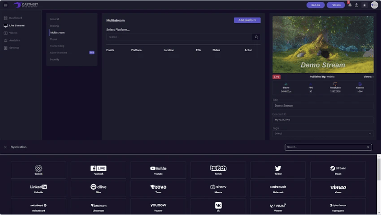Screen dimensions: 381x215
Task: Select the CyberGame platform tile
Action: point(338,207)
